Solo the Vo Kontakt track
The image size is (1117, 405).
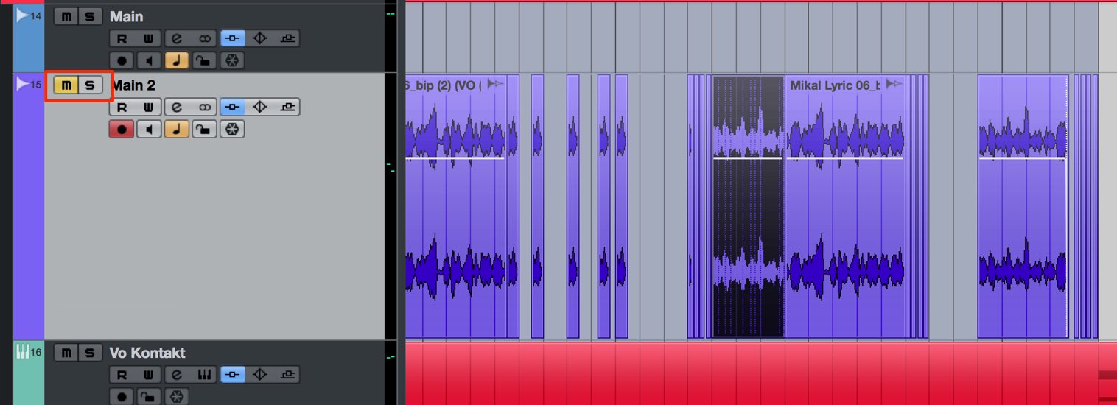coord(90,353)
